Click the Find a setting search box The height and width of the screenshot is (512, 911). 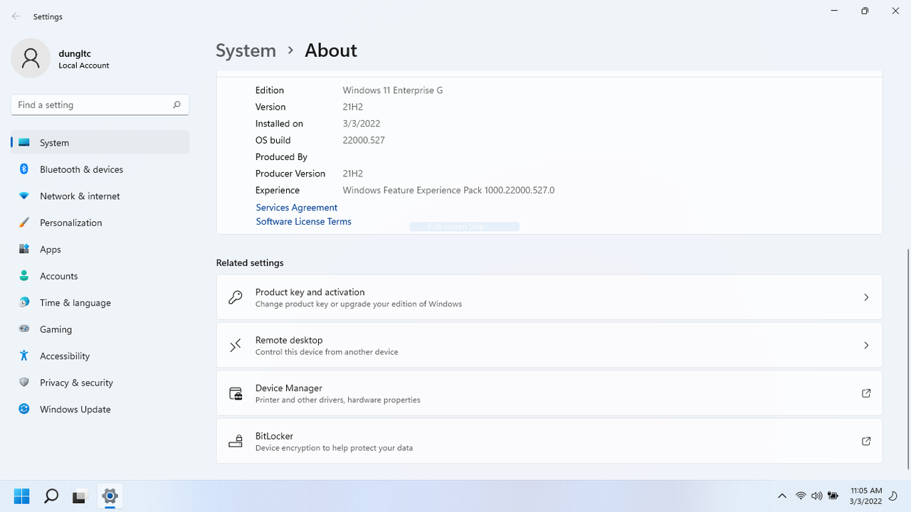pyautogui.click(x=100, y=105)
